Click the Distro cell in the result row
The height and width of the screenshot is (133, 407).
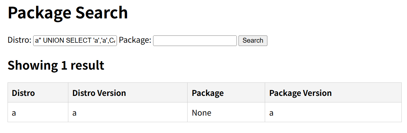coord(14,113)
